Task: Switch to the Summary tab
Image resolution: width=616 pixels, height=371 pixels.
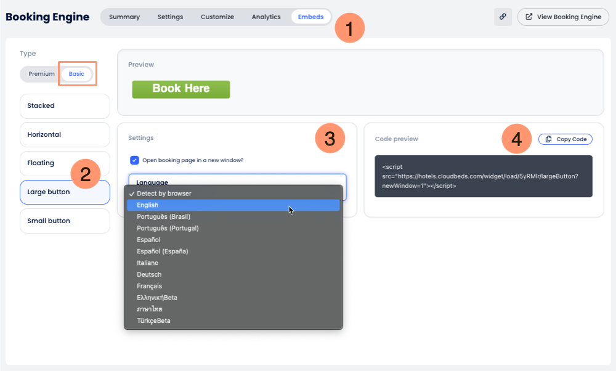Action: click(x=124, y=17)
